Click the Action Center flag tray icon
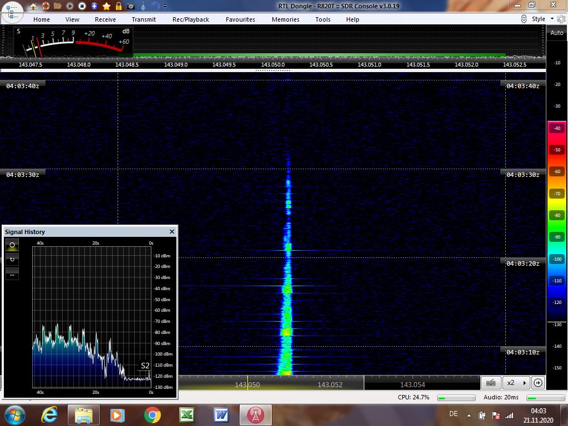This screenshot has width=568, height=426. 496,415
